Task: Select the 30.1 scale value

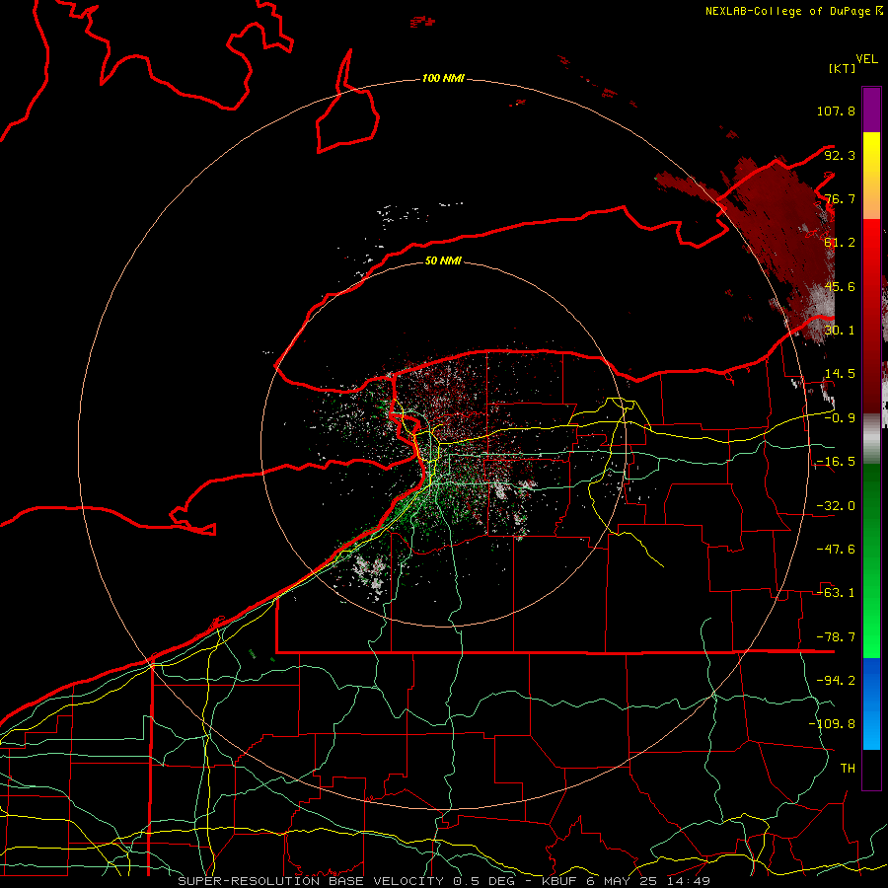Action: click(x=840, y=331)
